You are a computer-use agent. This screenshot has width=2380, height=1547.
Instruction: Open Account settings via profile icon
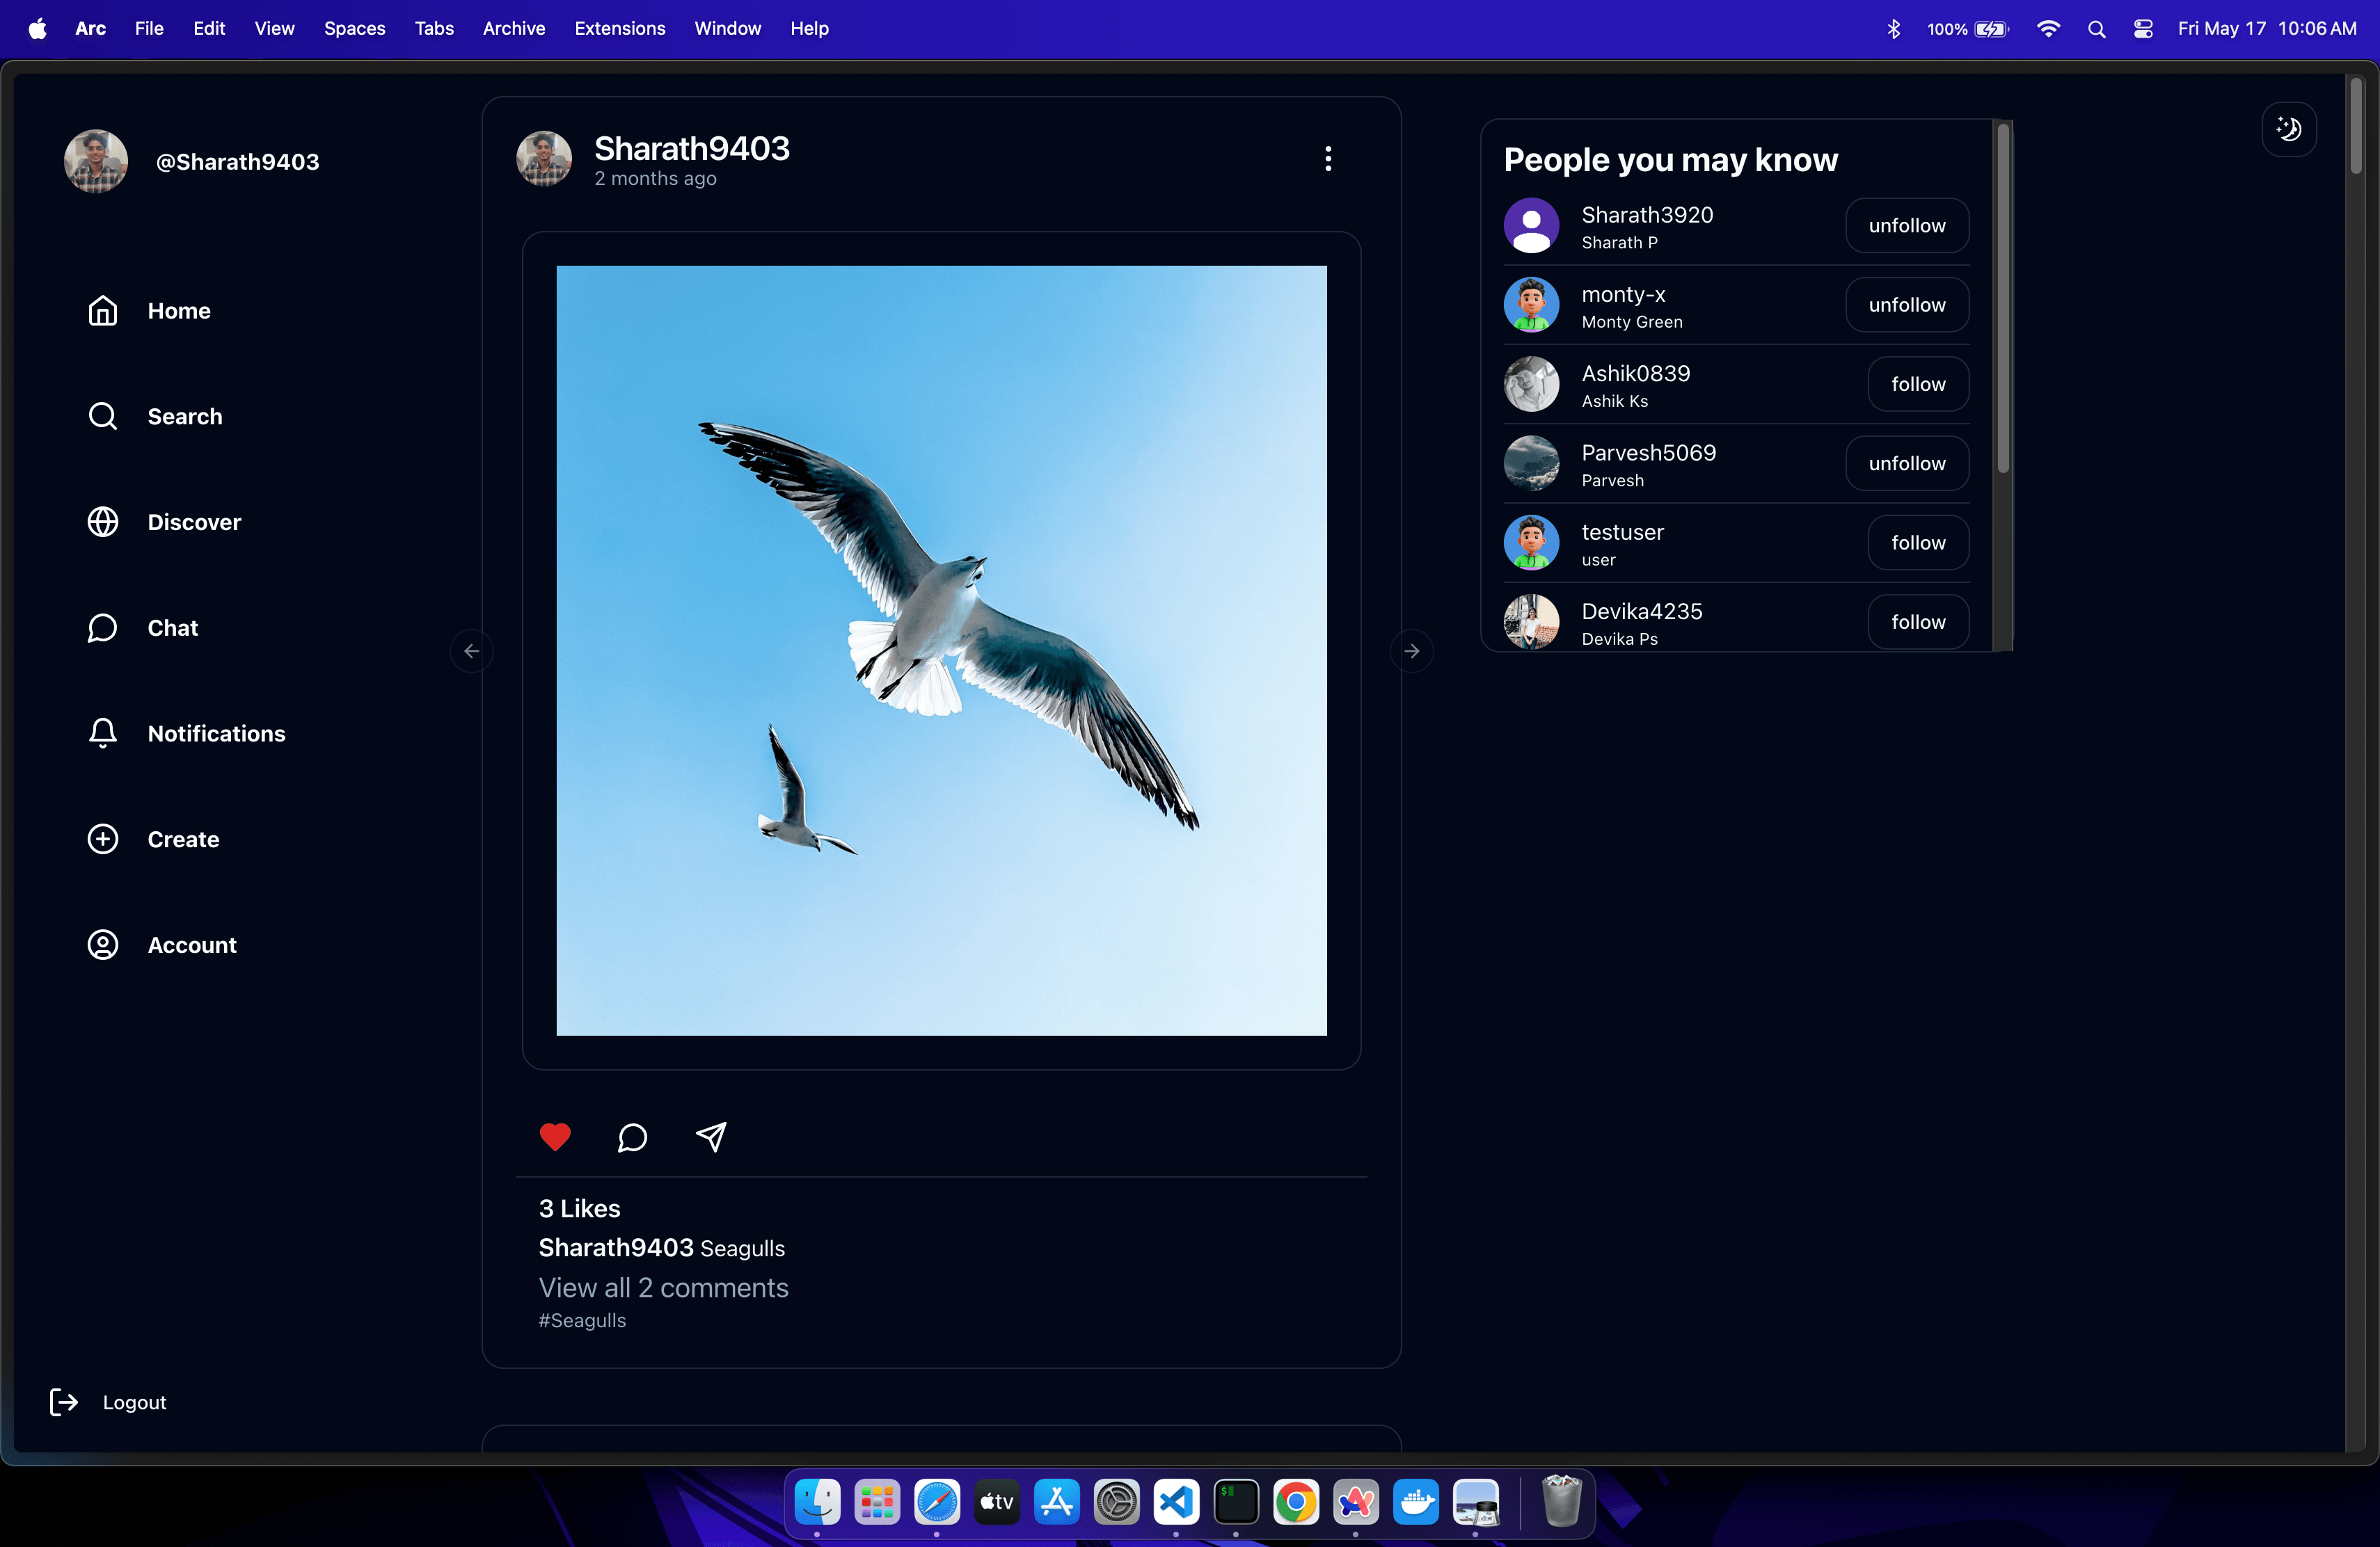click(x=103, y=945)
